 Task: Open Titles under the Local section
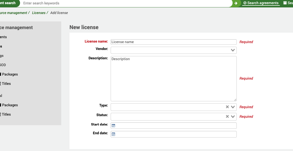(x=6, y=114)
